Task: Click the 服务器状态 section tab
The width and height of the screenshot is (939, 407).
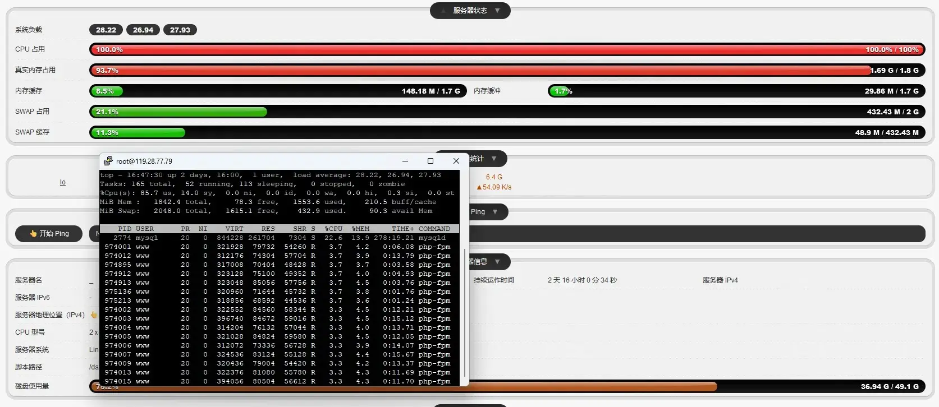Action: pyautogui.click(x=470, y=11)
